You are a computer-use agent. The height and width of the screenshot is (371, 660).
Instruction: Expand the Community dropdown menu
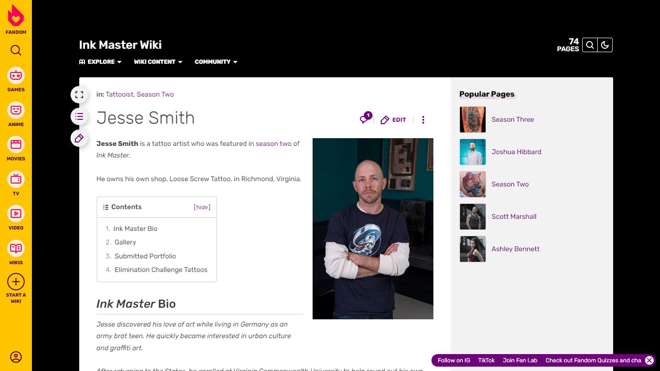click(216, 62)
